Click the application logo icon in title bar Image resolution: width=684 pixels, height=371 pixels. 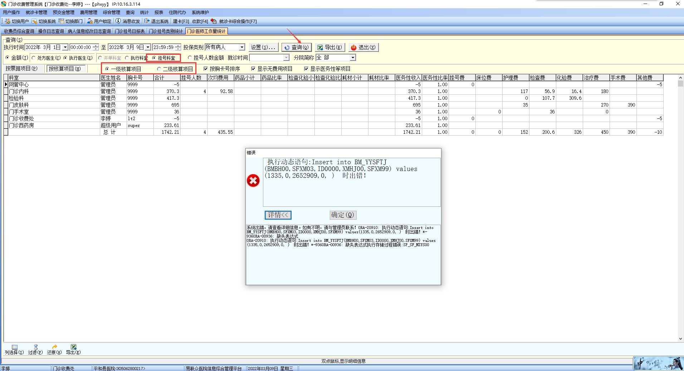pyautogui.click(x=4, y=4)
